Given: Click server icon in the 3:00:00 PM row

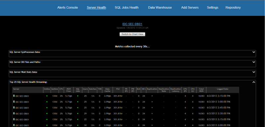Looking at the screenshot, I should point(14,102).
